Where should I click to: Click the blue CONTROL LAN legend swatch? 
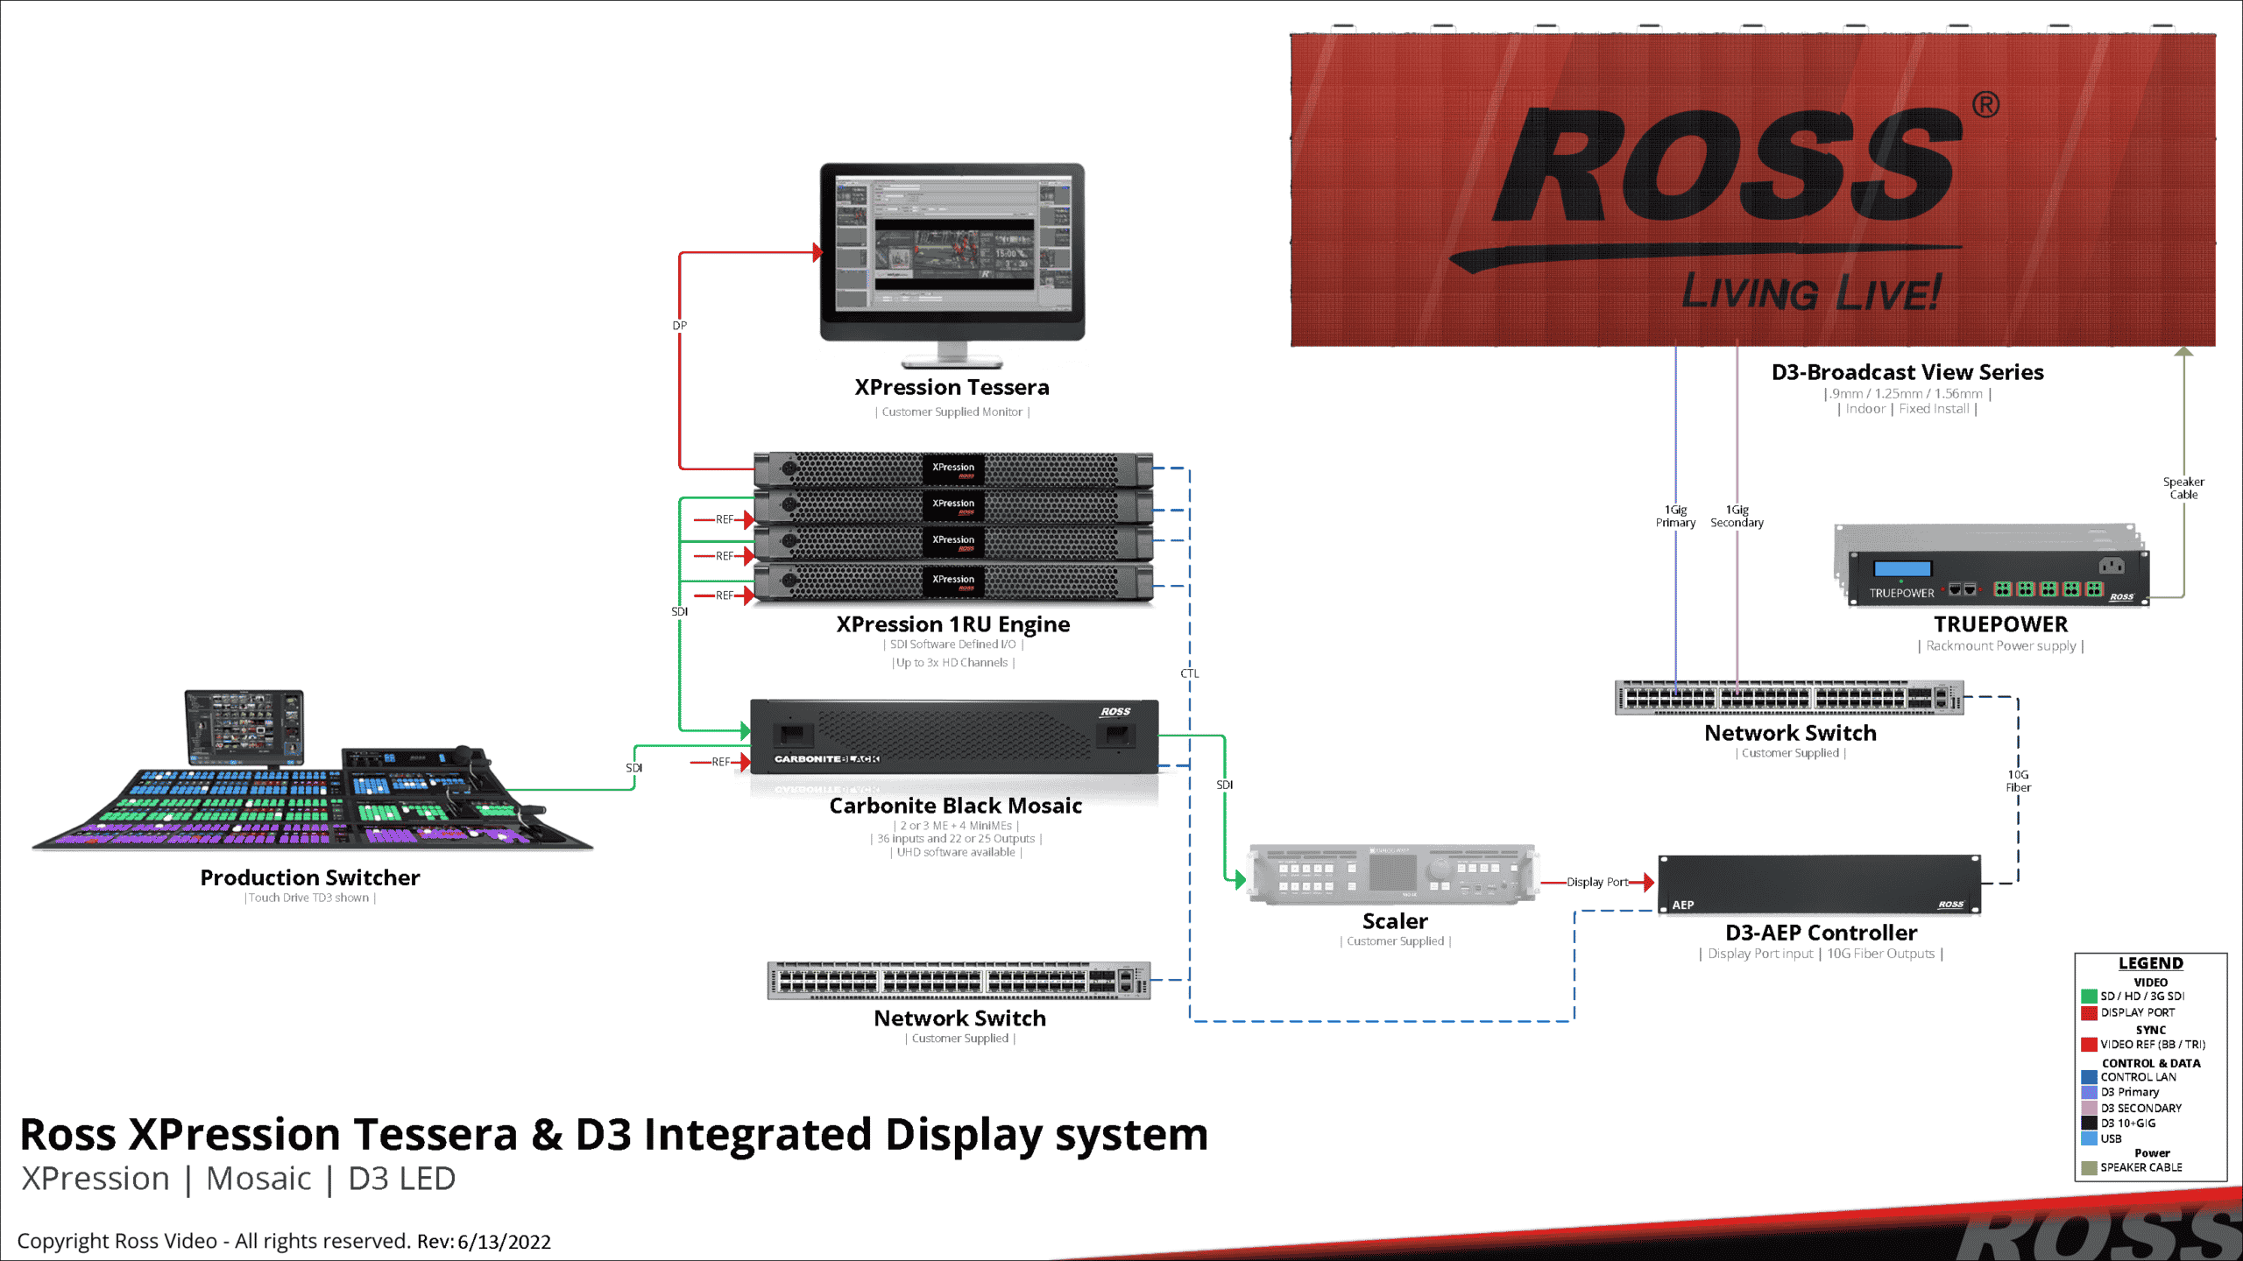(2090, 1077)
